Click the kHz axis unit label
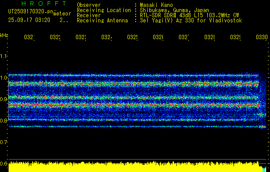Screen dimensions: 270x172 4,35
